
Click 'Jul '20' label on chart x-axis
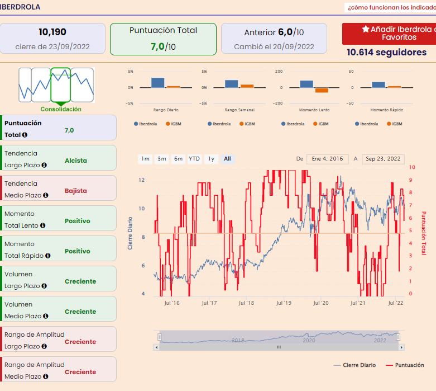[x=320, y=303]
